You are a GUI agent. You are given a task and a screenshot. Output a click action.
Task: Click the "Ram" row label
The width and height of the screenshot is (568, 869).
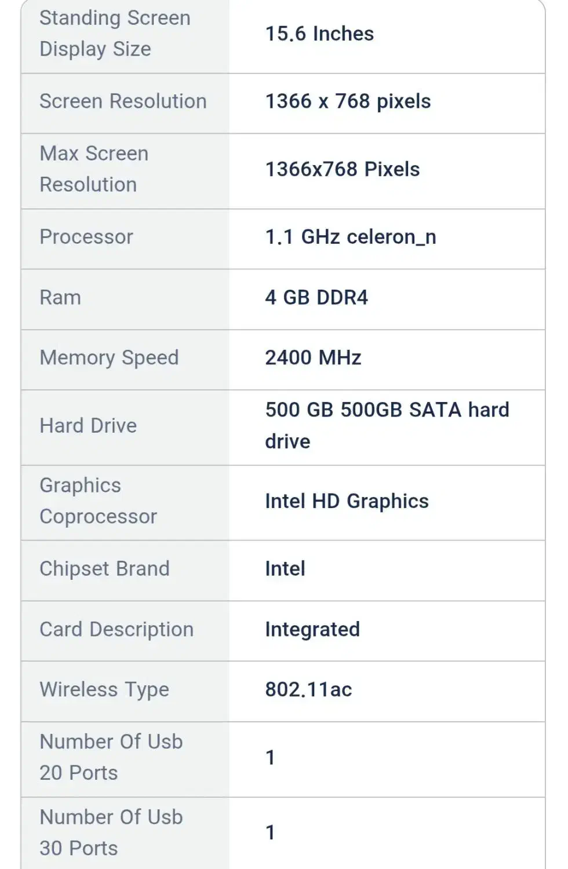click(60, 298)
